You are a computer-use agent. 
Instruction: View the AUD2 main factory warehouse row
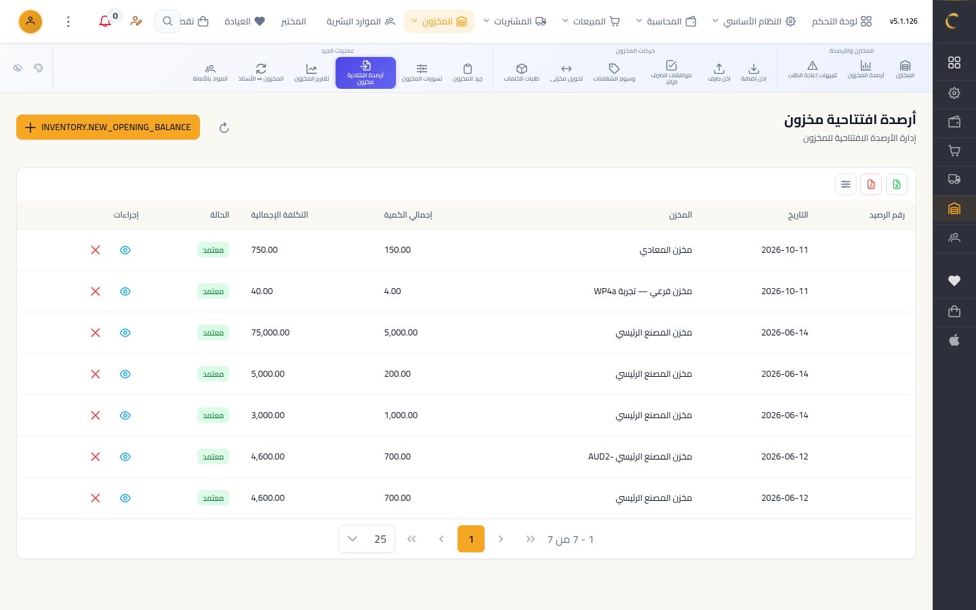(x=125, y=457)
